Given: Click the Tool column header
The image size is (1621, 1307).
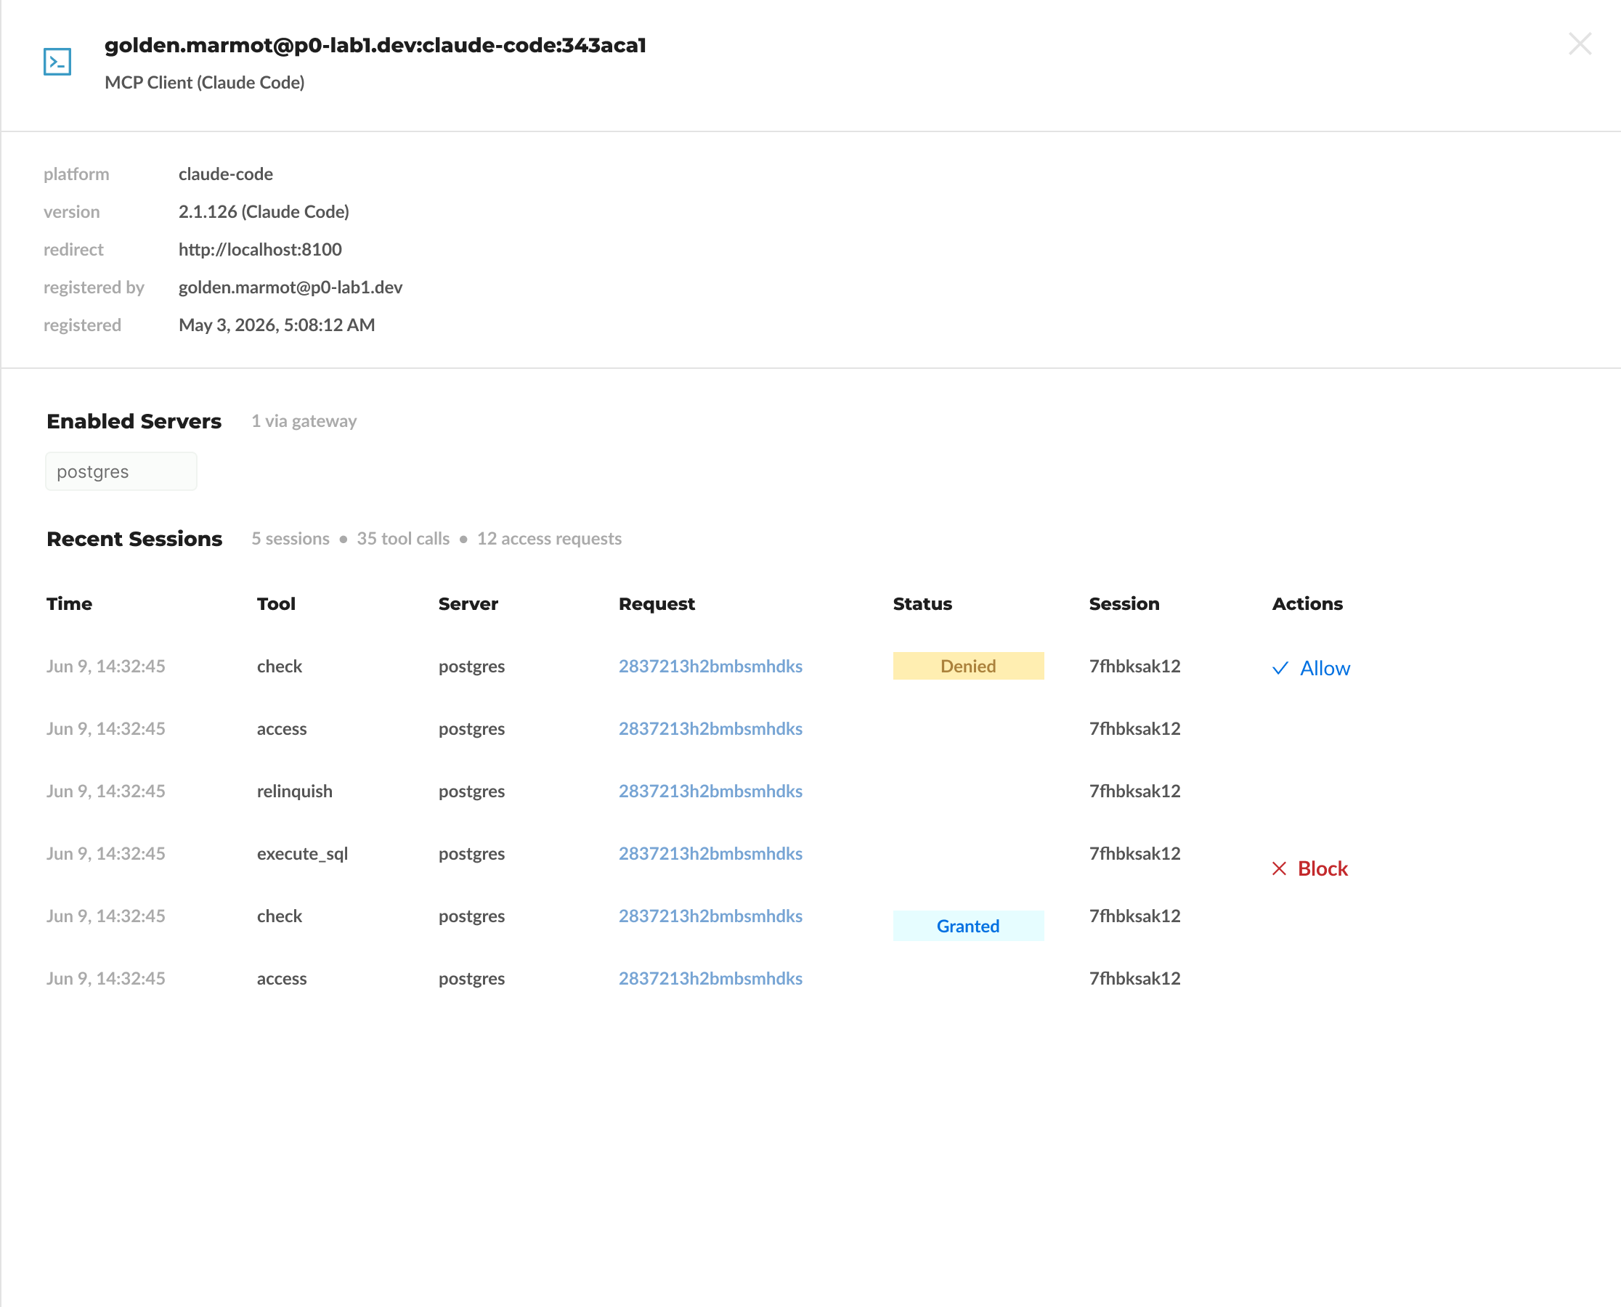Looking at the screenshot, I should click(275, 604).
